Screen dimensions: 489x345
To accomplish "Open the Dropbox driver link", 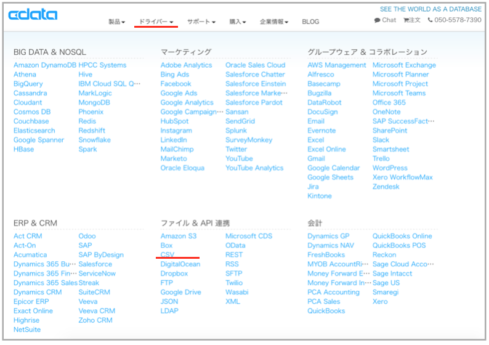I will (174, 274).
